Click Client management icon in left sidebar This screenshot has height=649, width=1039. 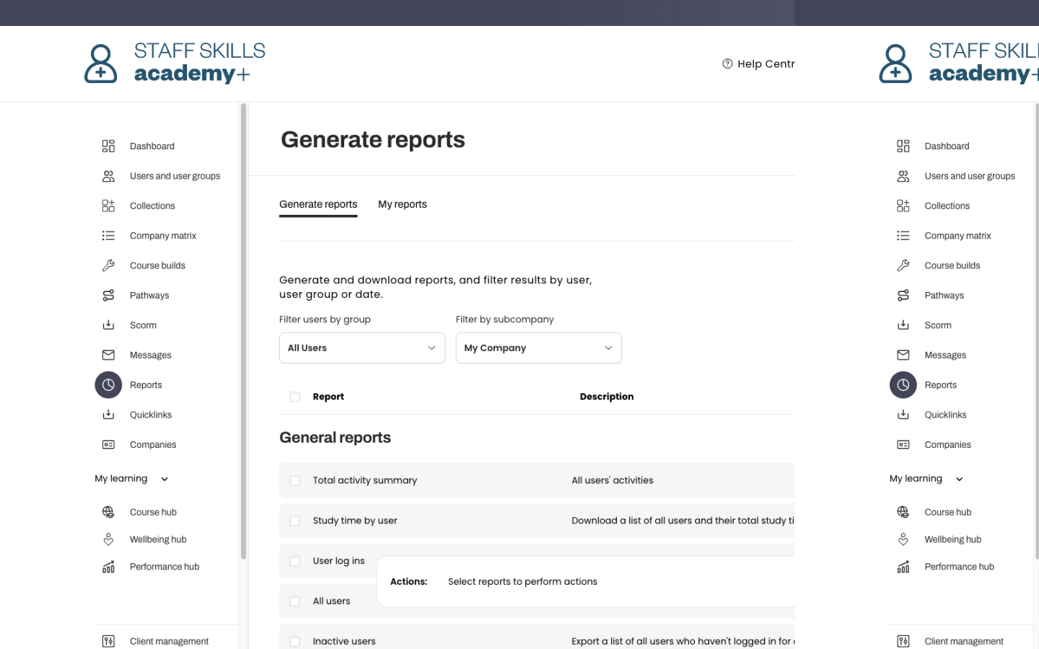pos(108,641)
